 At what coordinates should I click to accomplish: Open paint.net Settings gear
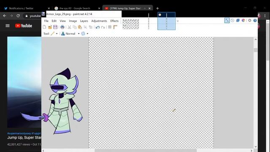coord(250,21)
